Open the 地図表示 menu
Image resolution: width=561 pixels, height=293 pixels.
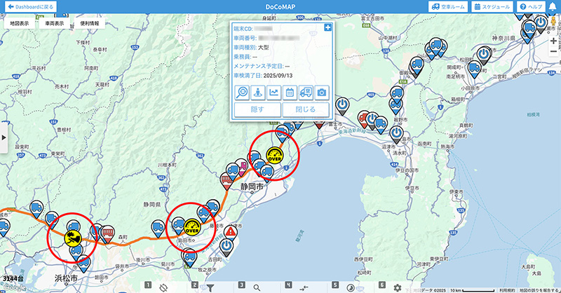click(20, 23)
